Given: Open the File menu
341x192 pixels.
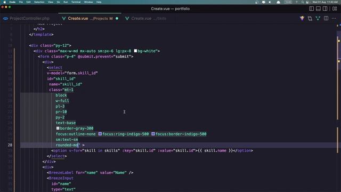Looking at the screenshot, I should coord(21,2).
